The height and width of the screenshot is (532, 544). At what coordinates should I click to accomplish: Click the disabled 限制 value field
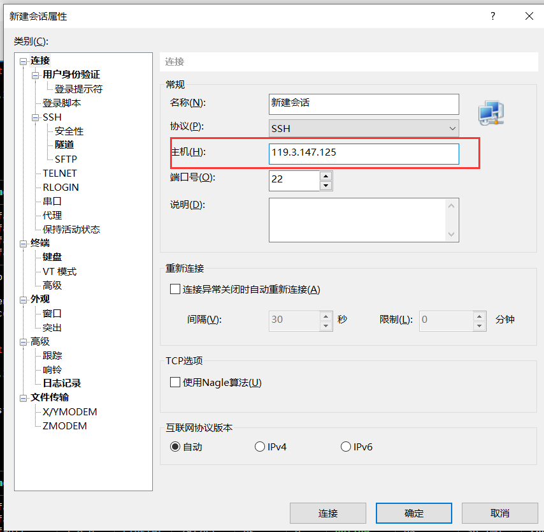tap(446, 321)
